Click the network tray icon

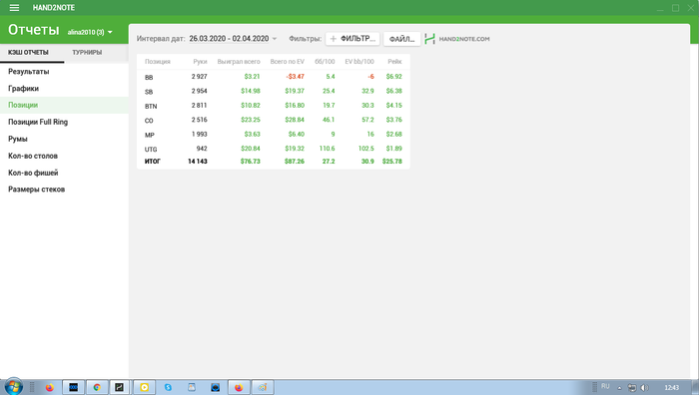[632, 387]
